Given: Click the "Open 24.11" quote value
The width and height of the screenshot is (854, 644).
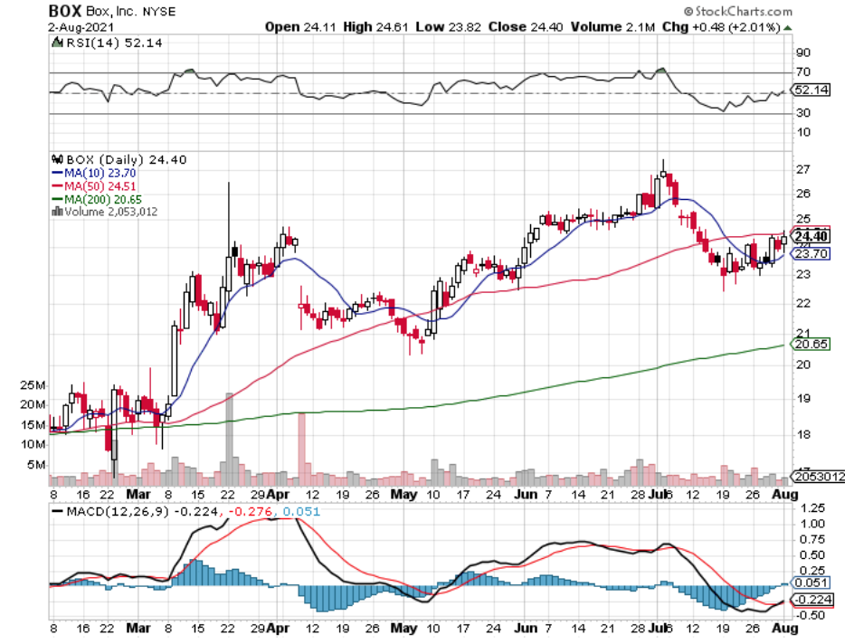Looking at the screenshot, I should click(300, 27).
